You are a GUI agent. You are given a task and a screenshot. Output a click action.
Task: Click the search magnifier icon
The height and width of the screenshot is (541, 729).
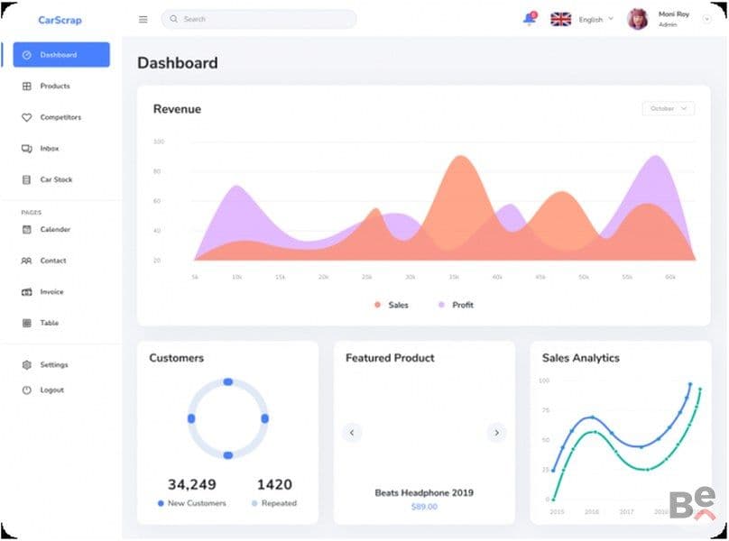(x=173, y=19)
